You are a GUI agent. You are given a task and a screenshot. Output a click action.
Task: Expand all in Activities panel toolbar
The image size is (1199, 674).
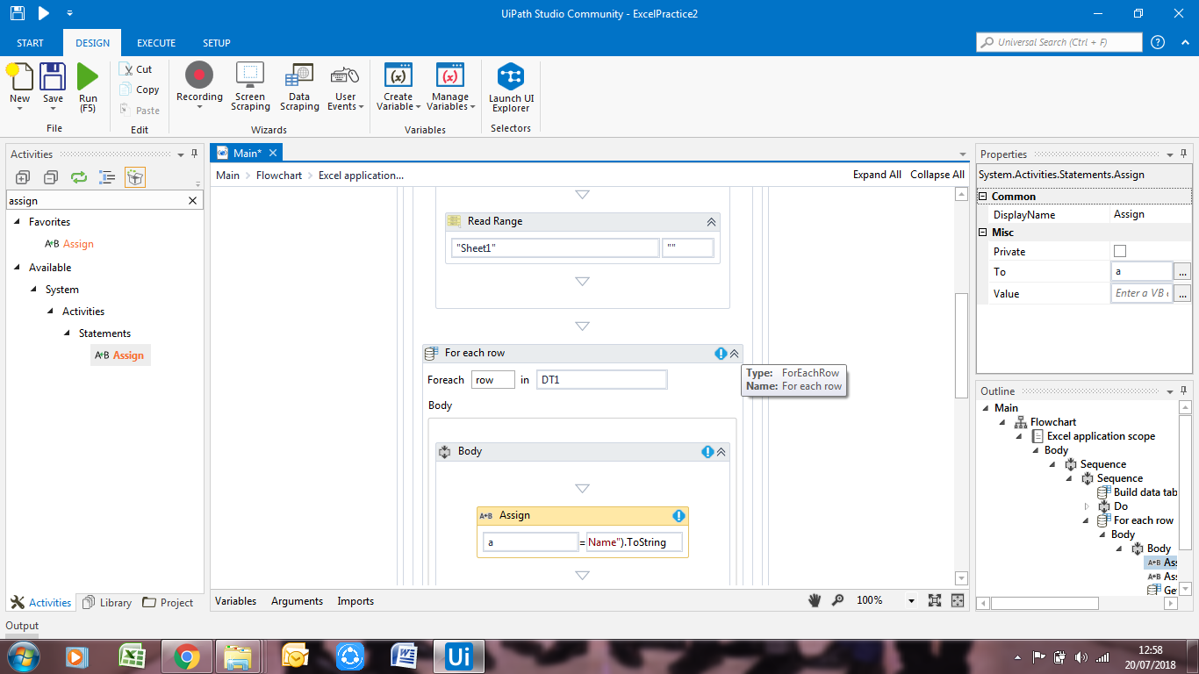[23, 177]
